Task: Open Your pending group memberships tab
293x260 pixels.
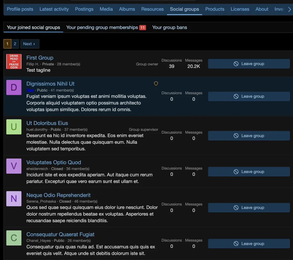Action: 102,27
